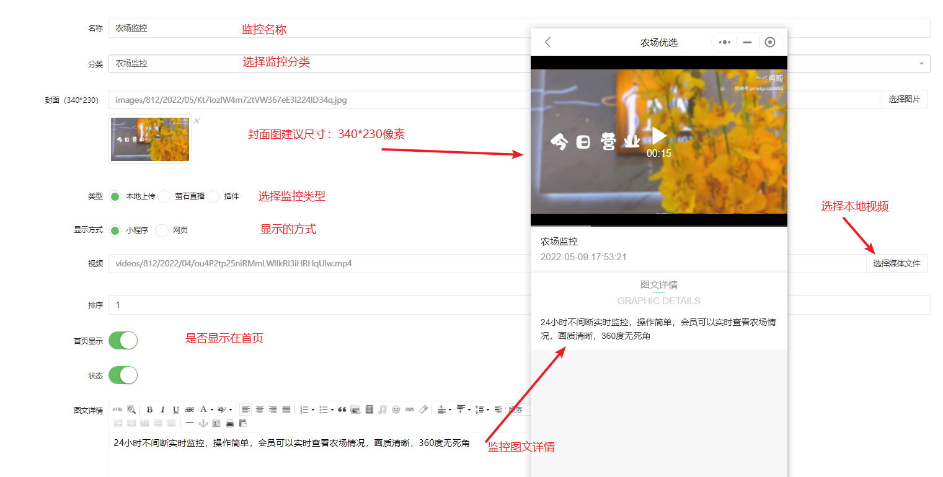Justify text in the editor
This screenshot has height=477, width=943.
click(x=286, y=409)
